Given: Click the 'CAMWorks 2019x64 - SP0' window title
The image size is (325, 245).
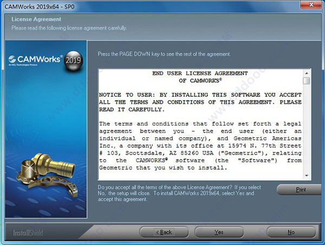Looking at the screenshot, I should (40, 6).
